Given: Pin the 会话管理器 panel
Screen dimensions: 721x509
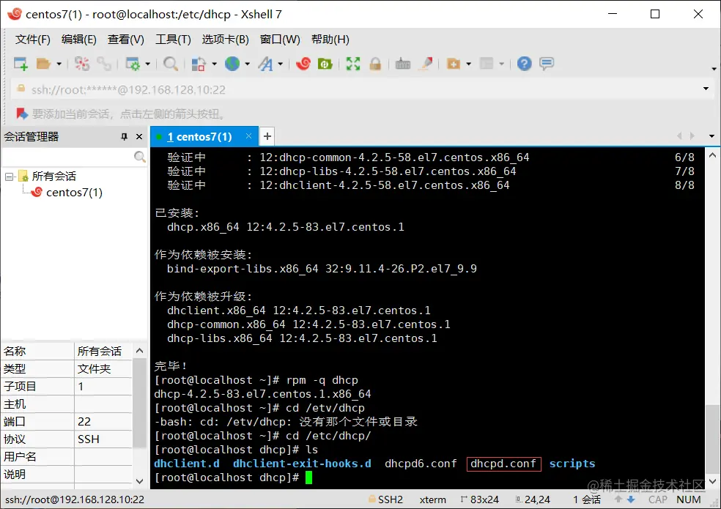Looking at the screenshot, I should coord(124,136).
